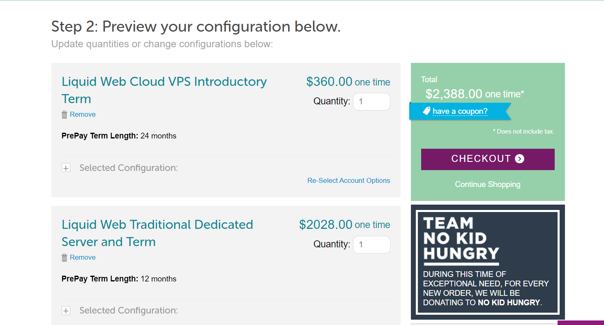Click trash icon for Dedicated Server item

[x=65, y=258]
